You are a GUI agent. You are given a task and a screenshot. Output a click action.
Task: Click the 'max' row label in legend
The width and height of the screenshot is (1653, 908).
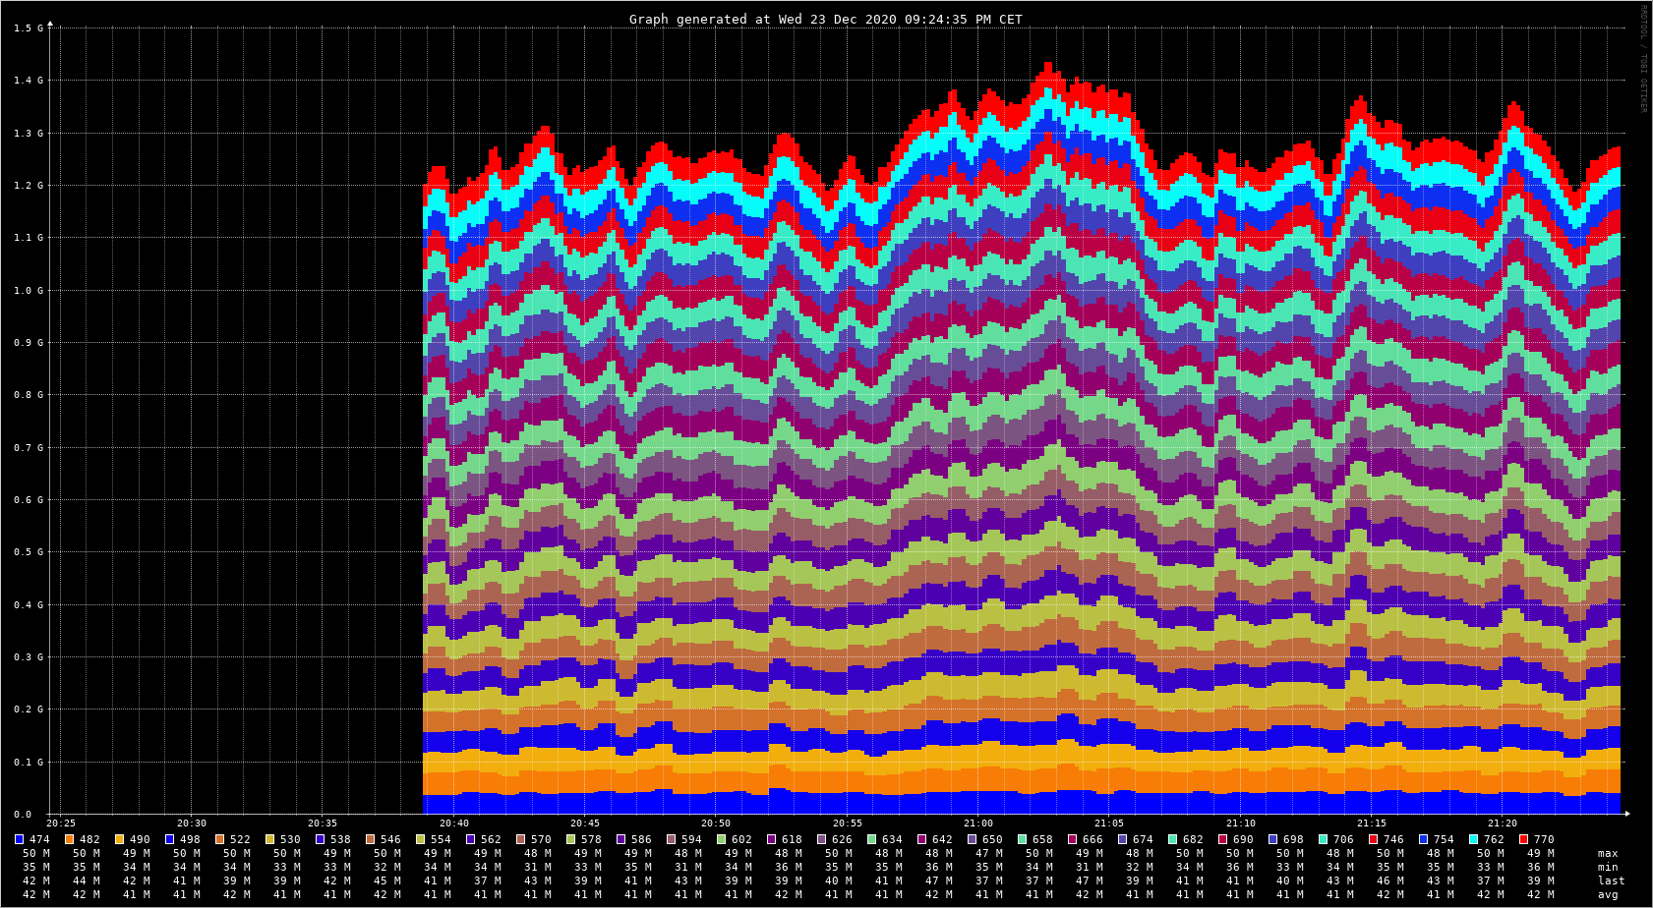point(1608,853)
